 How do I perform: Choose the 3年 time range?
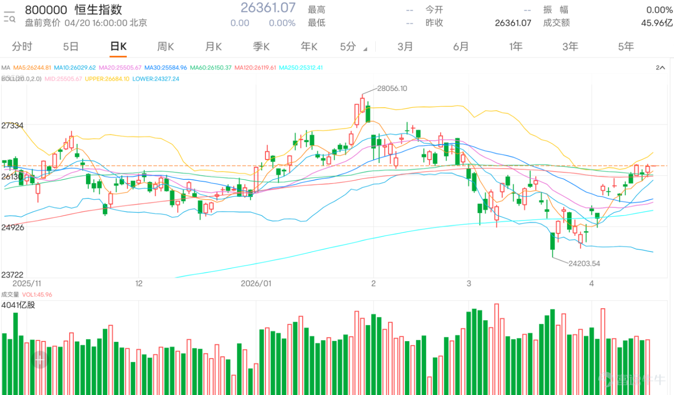pos(570,47)
